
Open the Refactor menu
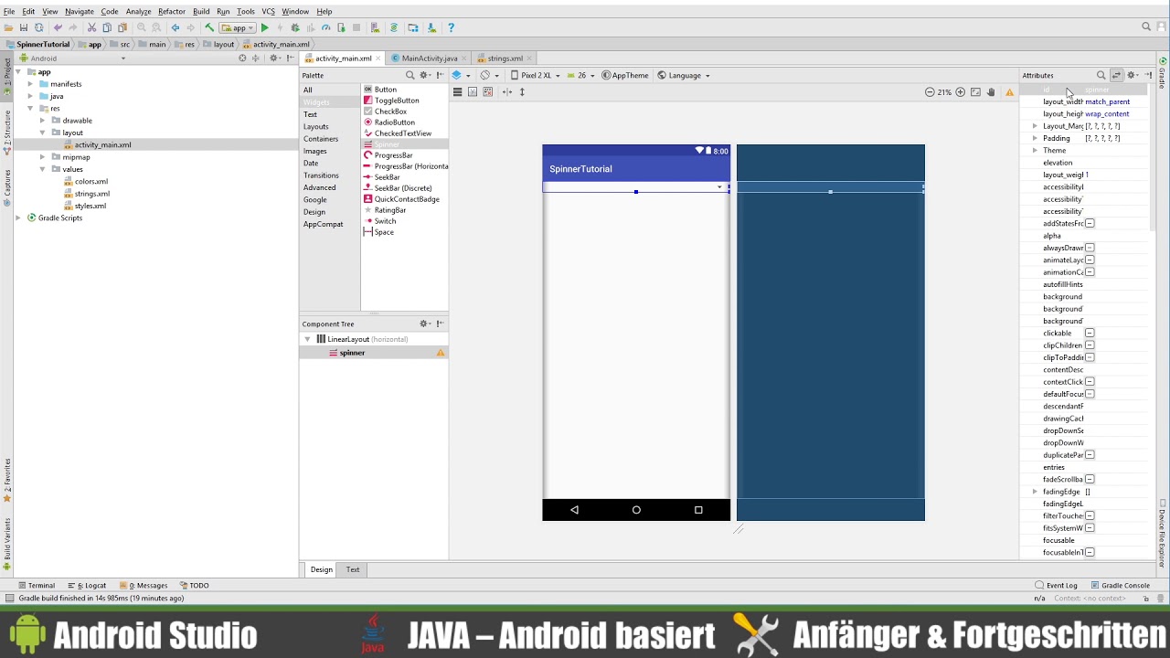pyautogui.click(x=172, y=11)
